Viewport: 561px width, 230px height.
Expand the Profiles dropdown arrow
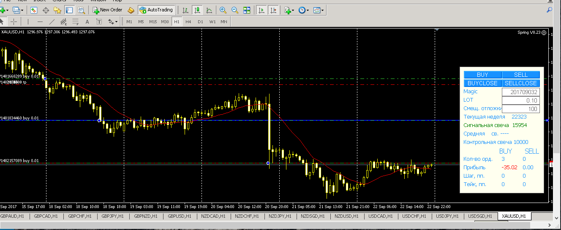tap(23, 10)
